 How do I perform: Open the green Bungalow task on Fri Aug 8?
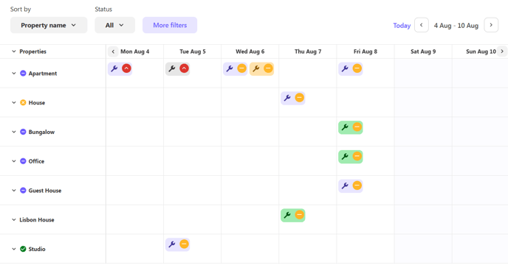(x=351, y=127)
